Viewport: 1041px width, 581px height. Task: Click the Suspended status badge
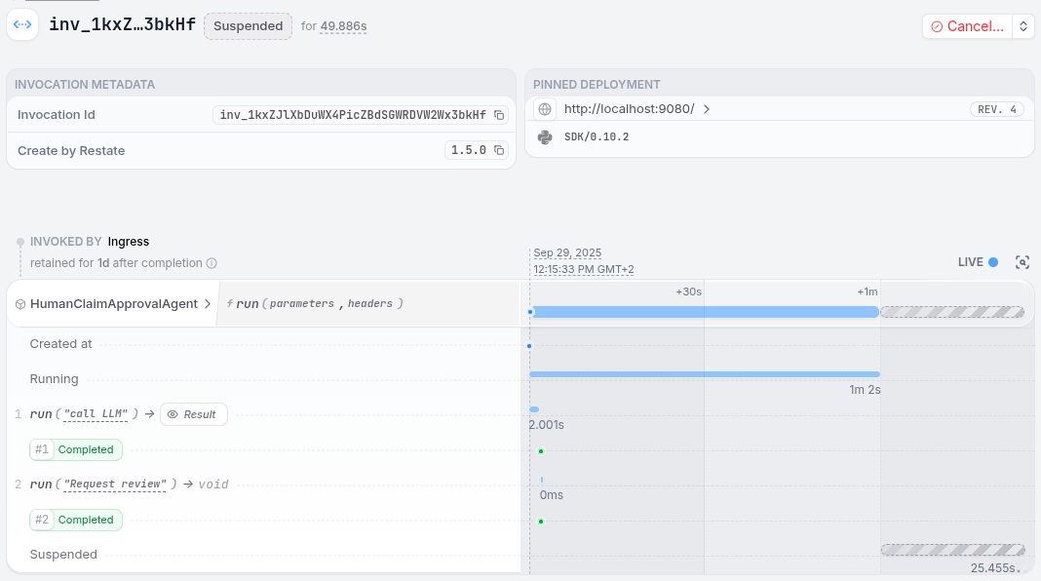click(249, 26)
